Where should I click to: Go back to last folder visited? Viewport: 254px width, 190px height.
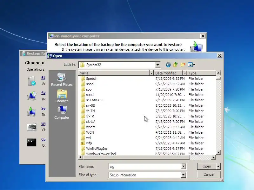click(168, 65)
